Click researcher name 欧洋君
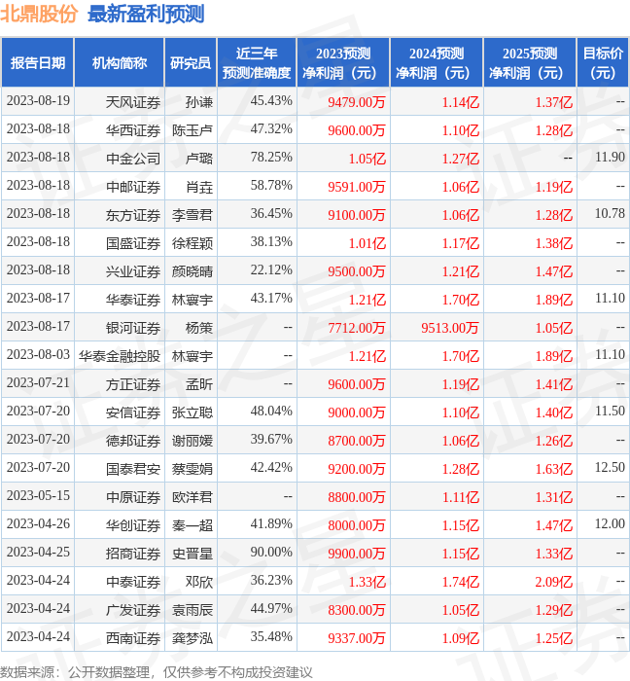This screenshot has width=630, height=681. tap(192, 498)
